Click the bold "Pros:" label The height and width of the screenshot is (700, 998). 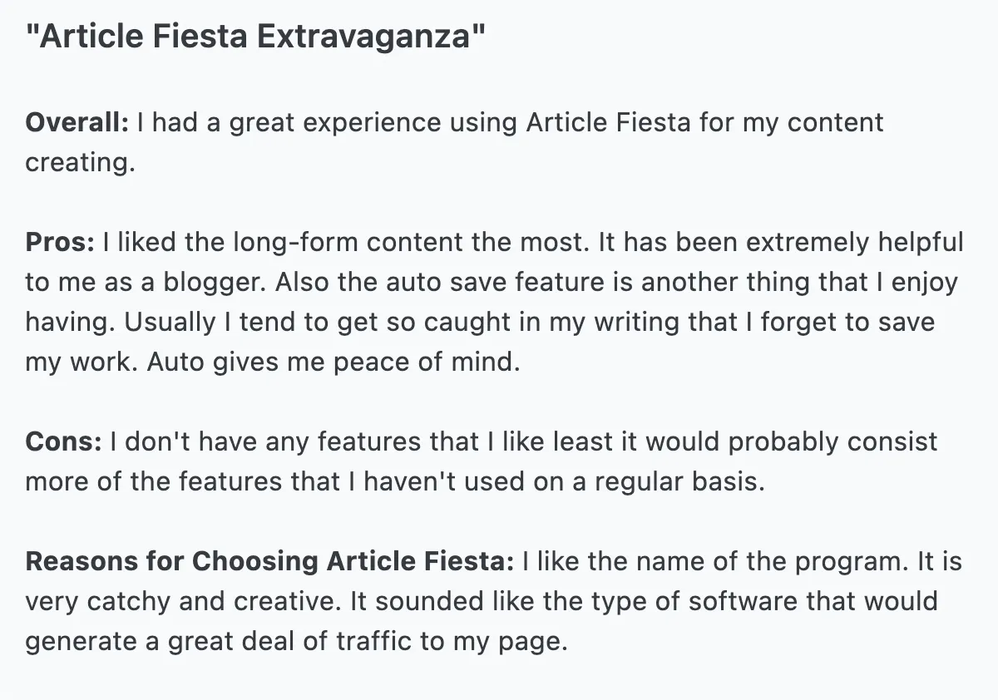(61, 243)
